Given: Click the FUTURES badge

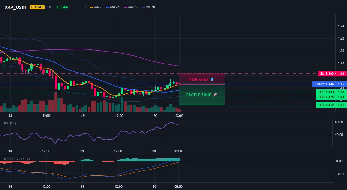Looking at the screenshot, I should (37, 7).
